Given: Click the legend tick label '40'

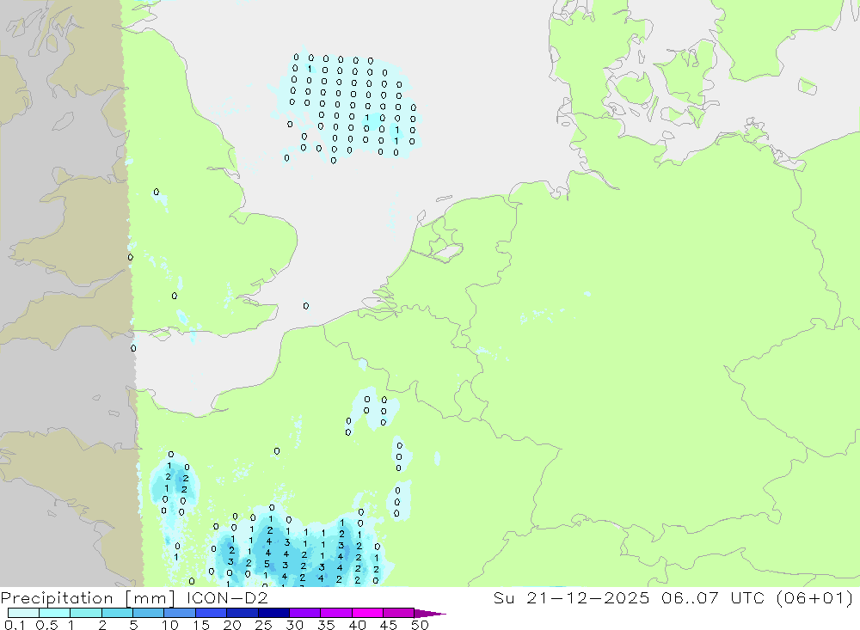Looking at the screenshot, I should click(x=357, y=625).
